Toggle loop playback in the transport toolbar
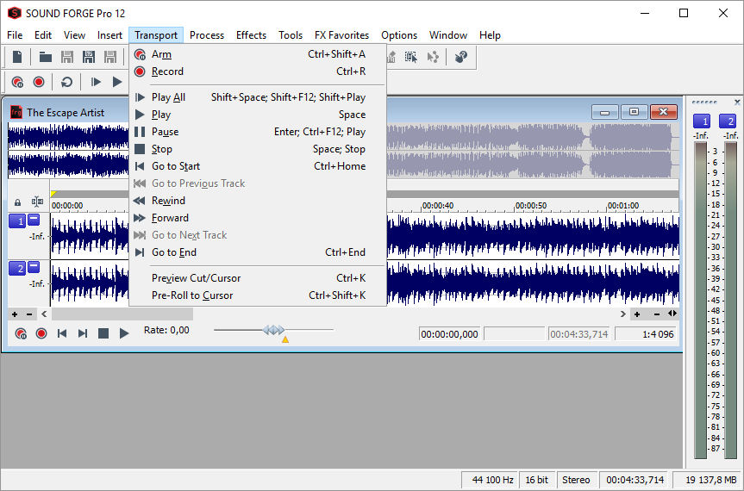 pos(66,82)
